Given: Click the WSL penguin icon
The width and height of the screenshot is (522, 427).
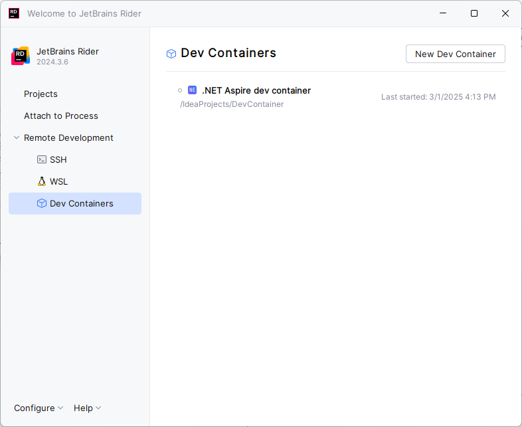Looking at the screenshot, I should pos(42,181).
